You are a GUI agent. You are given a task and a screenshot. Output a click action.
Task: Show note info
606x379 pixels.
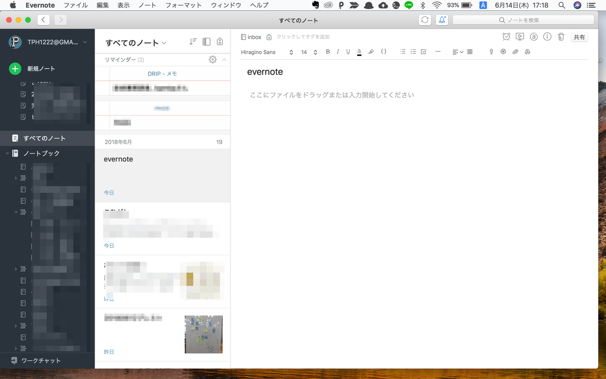click(x=547, y=37)
